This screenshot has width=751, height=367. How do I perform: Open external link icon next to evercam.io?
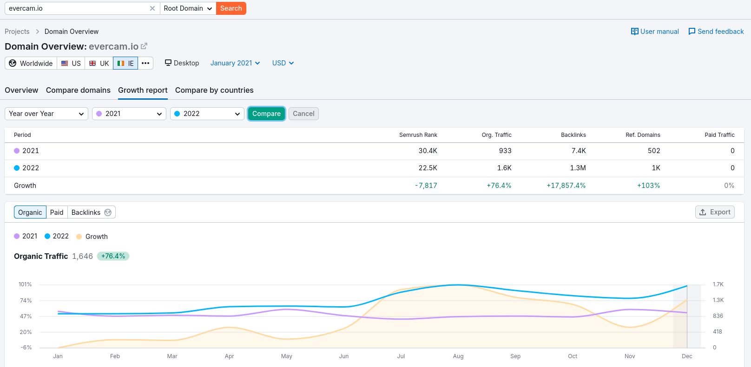[144, 46]
